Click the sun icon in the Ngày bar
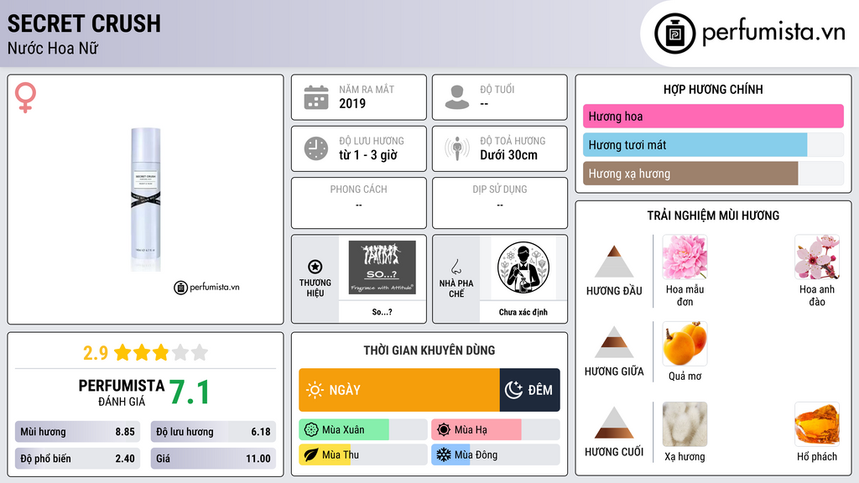Image resolution: width=859 pixels, height=483 pixels. click(315, 390)
